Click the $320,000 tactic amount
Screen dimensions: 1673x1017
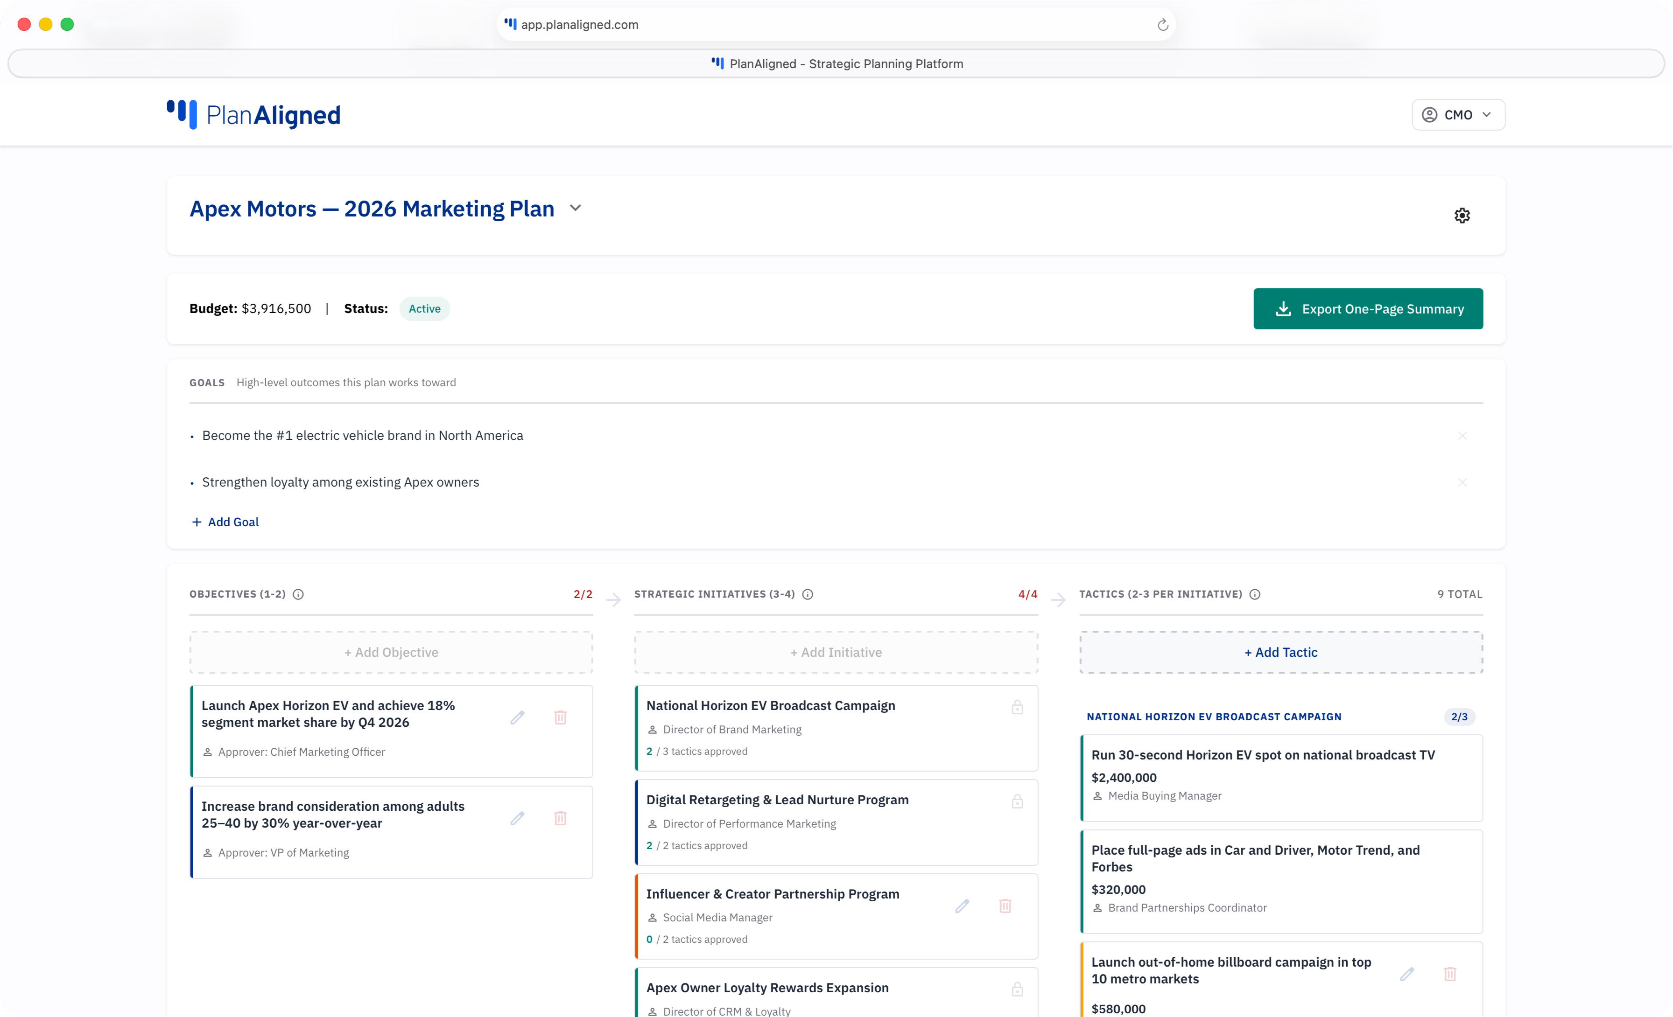pyautogui.click(x=1118, y=890)
